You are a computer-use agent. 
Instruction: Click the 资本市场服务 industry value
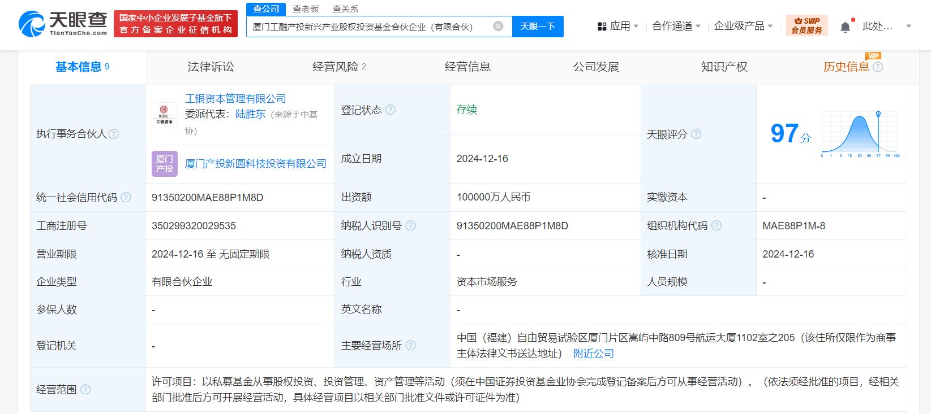click(487, 282)
